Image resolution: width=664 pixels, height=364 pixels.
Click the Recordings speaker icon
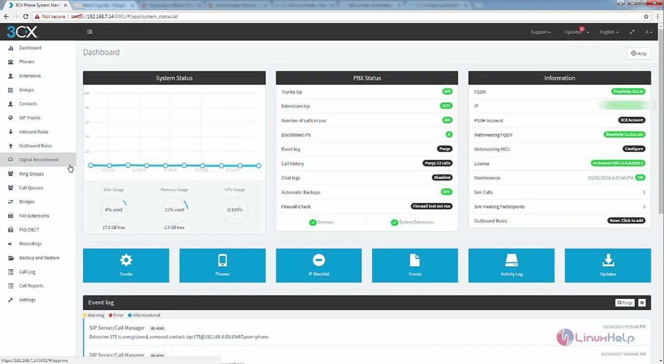tap(10, 244)
